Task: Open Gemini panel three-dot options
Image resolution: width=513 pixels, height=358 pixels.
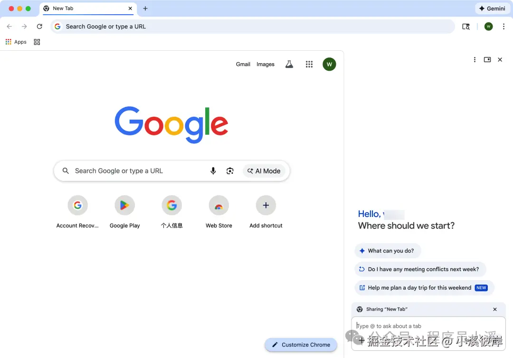Action: click(475, 59)
